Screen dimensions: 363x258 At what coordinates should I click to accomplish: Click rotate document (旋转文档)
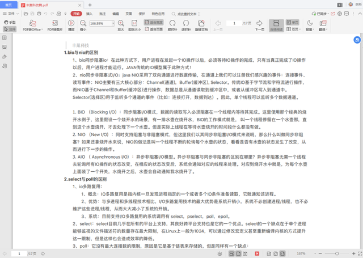tap(201, 26)
